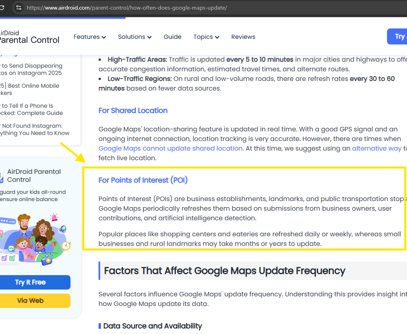Expand the Features chevron arrow
Viewport: 407px width, 334px height.
point(104,37)
